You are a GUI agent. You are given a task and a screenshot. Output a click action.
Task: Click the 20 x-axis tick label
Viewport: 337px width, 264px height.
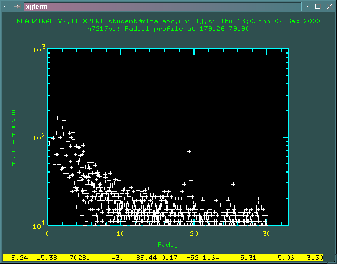click(x=194, y=234)
